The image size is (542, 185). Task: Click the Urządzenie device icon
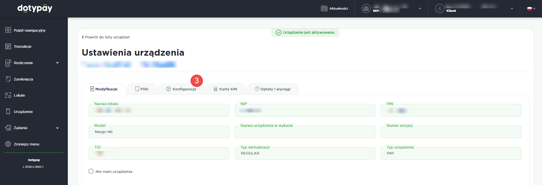click(8, 112)
